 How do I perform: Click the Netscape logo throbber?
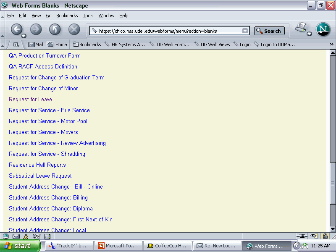coord(323,30)
